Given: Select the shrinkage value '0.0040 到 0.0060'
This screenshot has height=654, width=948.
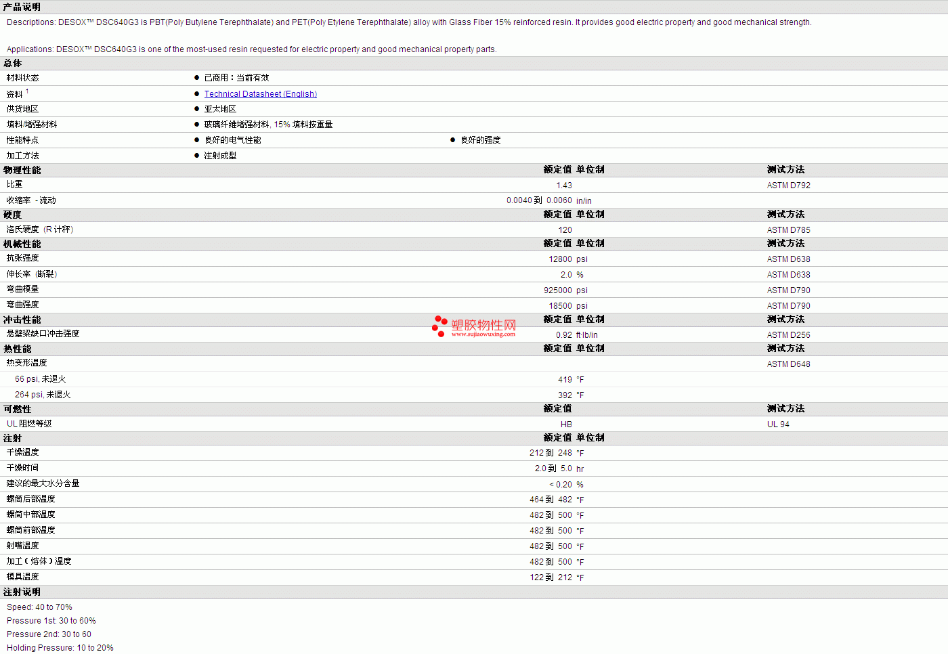Looking at the screenshot, I should click(539, 200).
